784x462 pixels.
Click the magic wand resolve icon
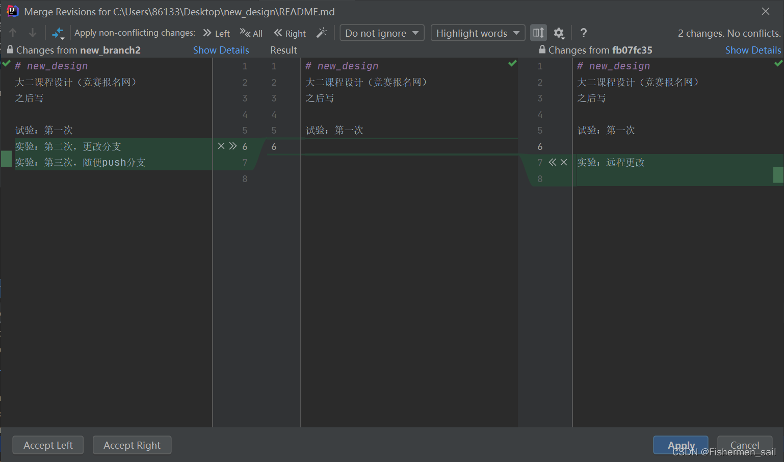tap(322, 33)
